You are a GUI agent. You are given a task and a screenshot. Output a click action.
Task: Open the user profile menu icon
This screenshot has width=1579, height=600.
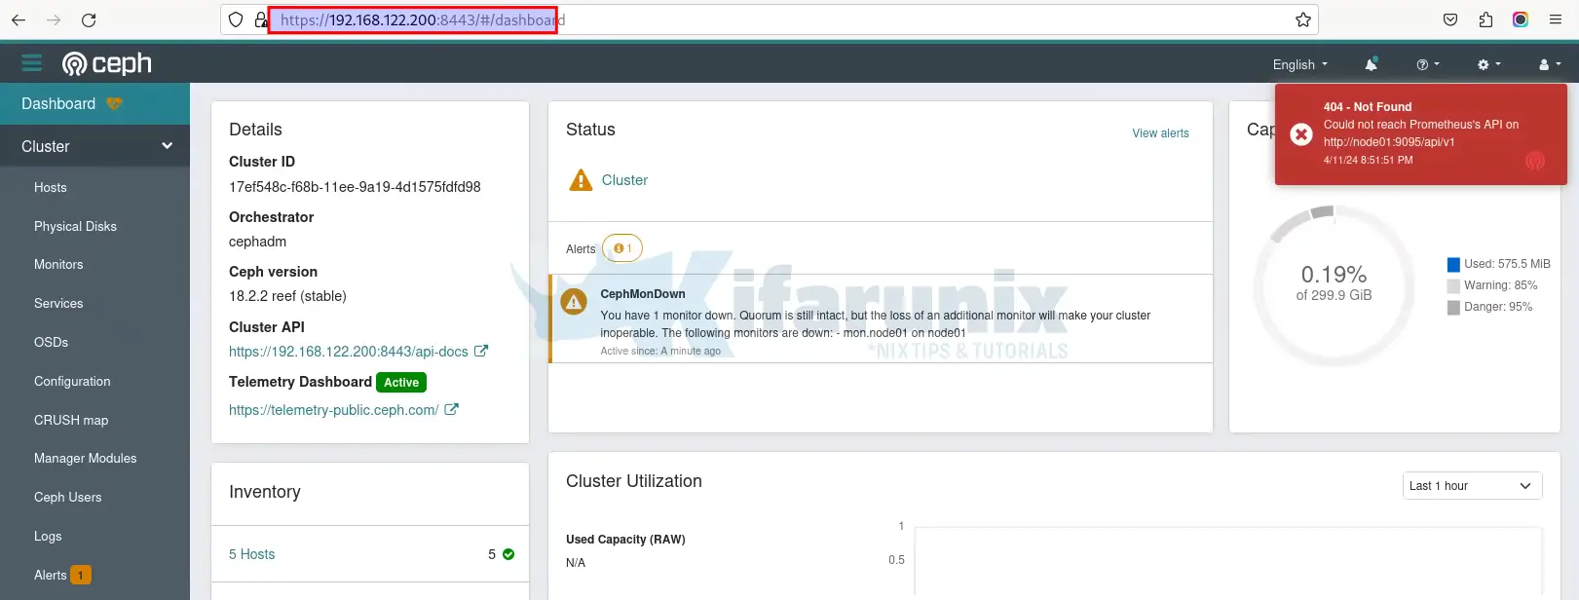click(x=1549, y=64)
